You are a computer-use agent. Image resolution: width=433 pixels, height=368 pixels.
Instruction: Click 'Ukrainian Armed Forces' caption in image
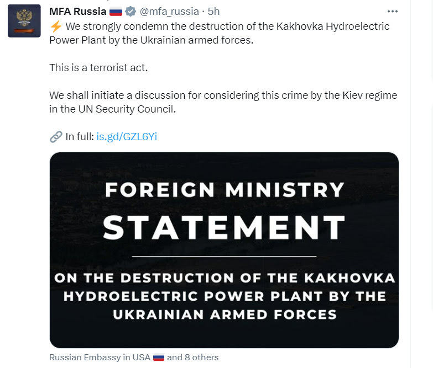coord(225,314)
